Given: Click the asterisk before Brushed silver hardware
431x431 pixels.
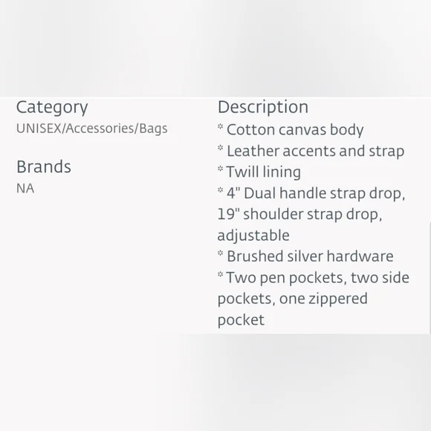Looking at the screenshot, I should [x=220, y=253].
